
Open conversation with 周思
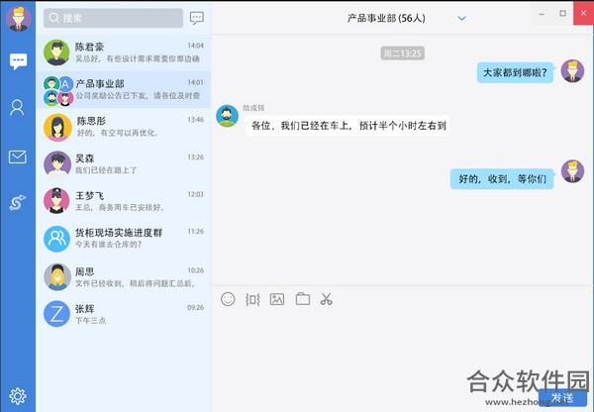click(x=124, y=276)
